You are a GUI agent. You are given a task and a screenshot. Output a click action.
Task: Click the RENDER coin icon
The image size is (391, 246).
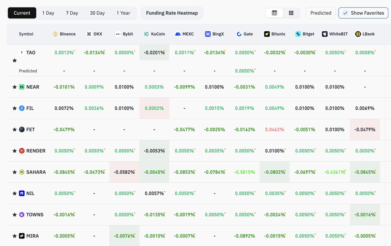tap(22, 151)
